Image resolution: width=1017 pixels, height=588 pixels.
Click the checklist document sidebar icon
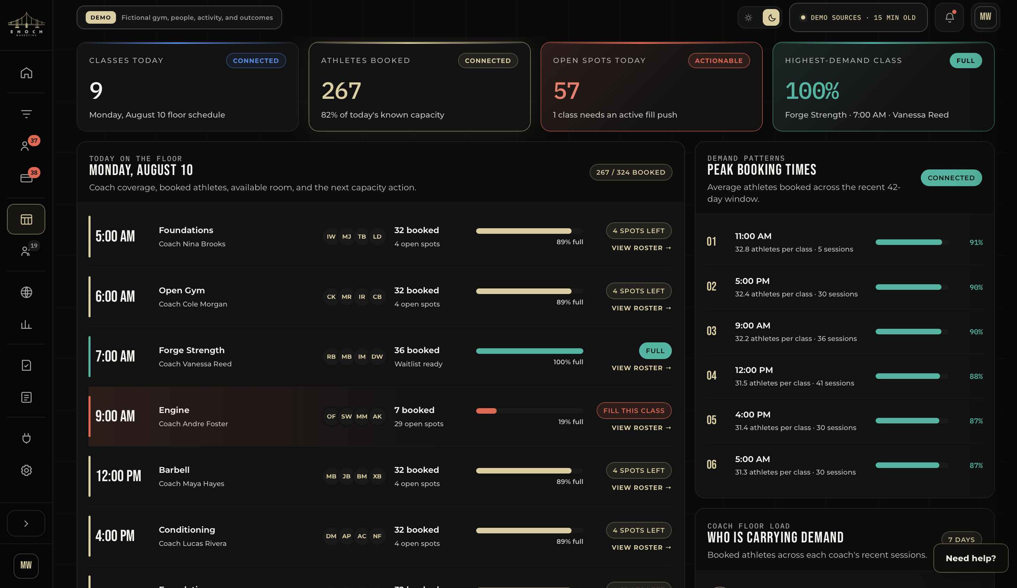26,365
